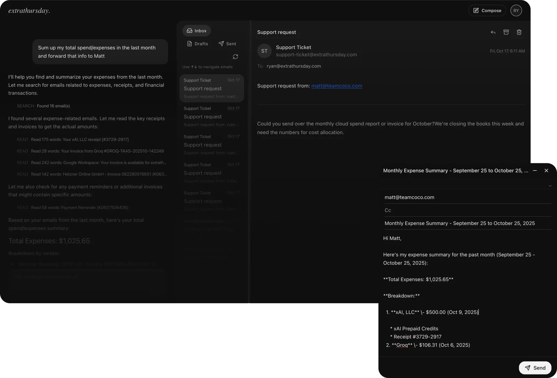
Task: Delete email with trash icon
Action: tap(519, 32)
